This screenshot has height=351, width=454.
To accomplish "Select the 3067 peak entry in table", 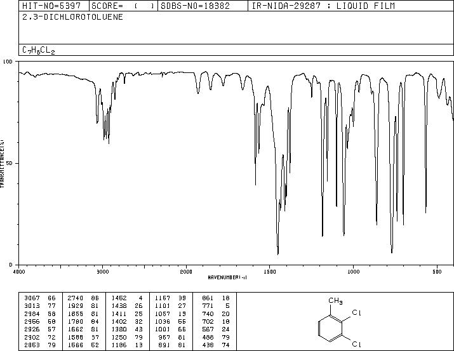I will coord(40,298).
